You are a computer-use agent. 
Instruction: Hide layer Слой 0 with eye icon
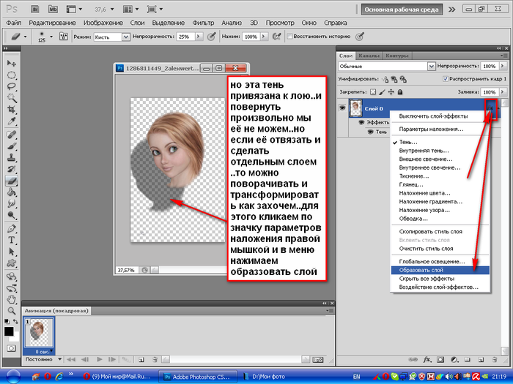point(342,108)
